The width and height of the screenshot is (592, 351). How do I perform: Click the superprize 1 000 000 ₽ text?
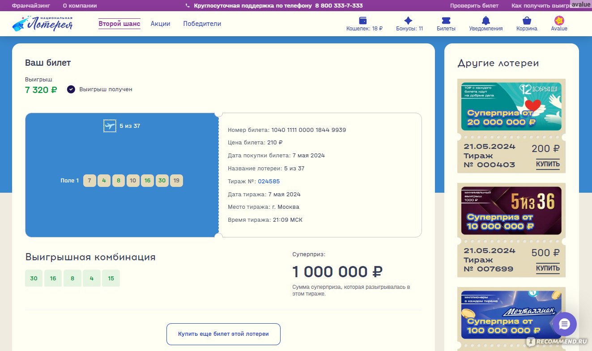pyautogui.click(x=337, y=272)
